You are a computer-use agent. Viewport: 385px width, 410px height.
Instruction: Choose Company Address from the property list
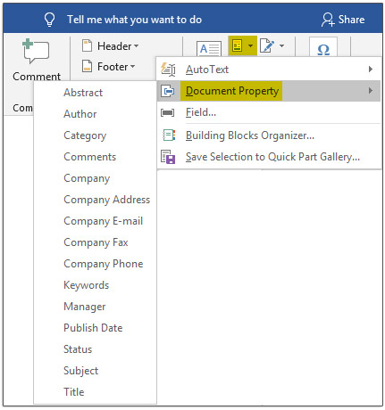(x=107, y=200)
